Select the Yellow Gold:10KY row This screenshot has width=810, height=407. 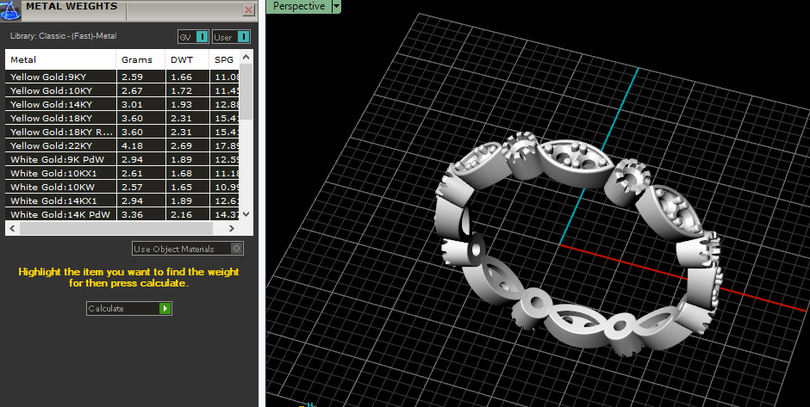click(122, 91)
